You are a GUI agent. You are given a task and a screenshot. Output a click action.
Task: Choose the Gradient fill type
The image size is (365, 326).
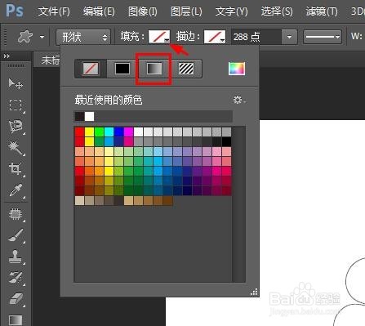point(154,69)
